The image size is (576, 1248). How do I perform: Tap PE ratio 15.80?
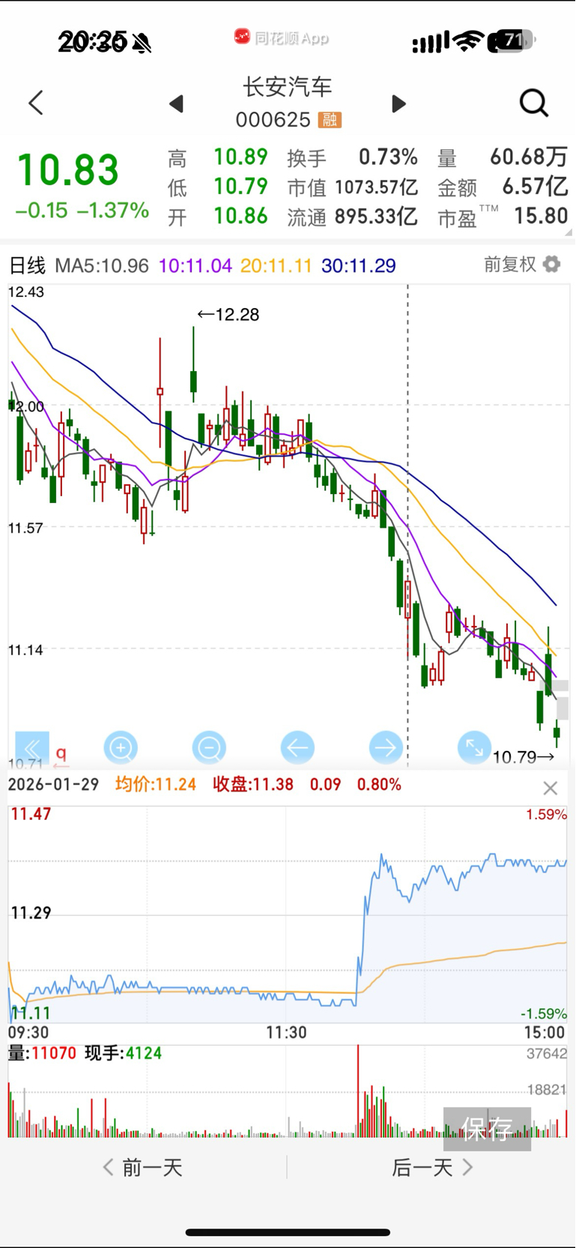pos(541,216)
